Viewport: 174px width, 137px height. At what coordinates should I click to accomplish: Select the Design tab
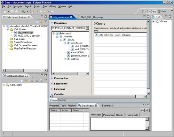pyautogui.click(x=53, y=100)
